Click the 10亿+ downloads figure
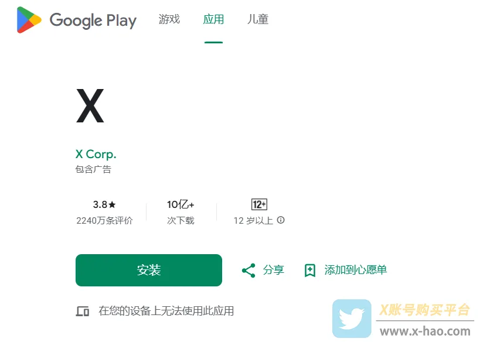This screenshot has width=480, height=342. [x=181, y=204]
